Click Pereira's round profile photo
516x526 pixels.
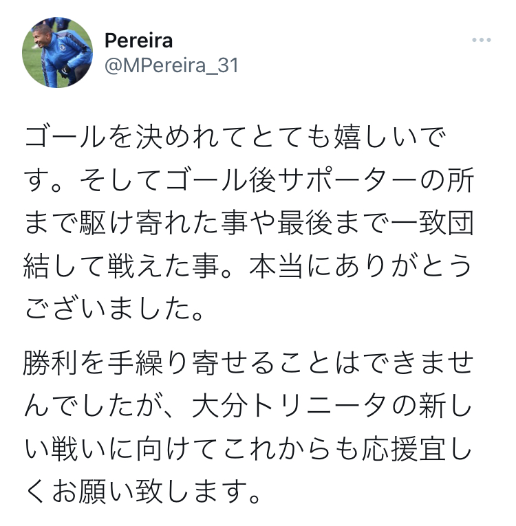(x=57, y=52)
